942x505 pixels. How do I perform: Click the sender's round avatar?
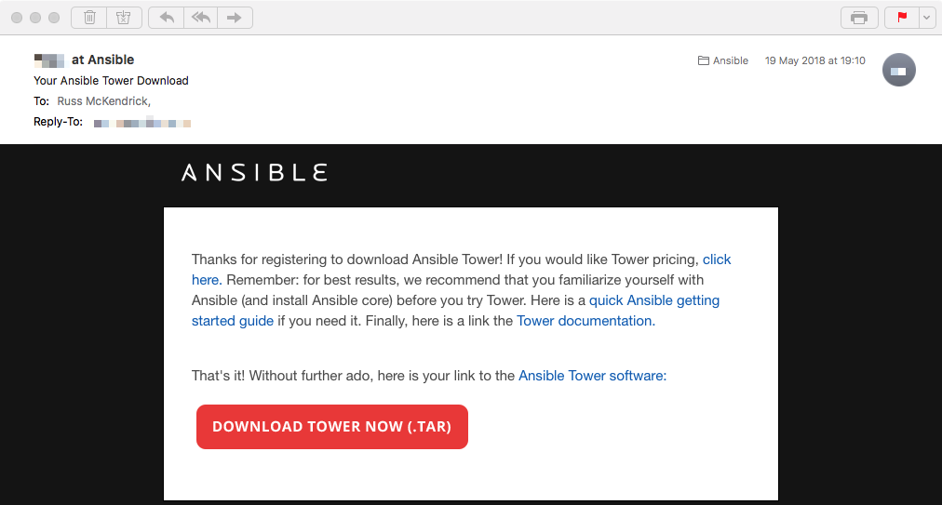click(899, 70)
